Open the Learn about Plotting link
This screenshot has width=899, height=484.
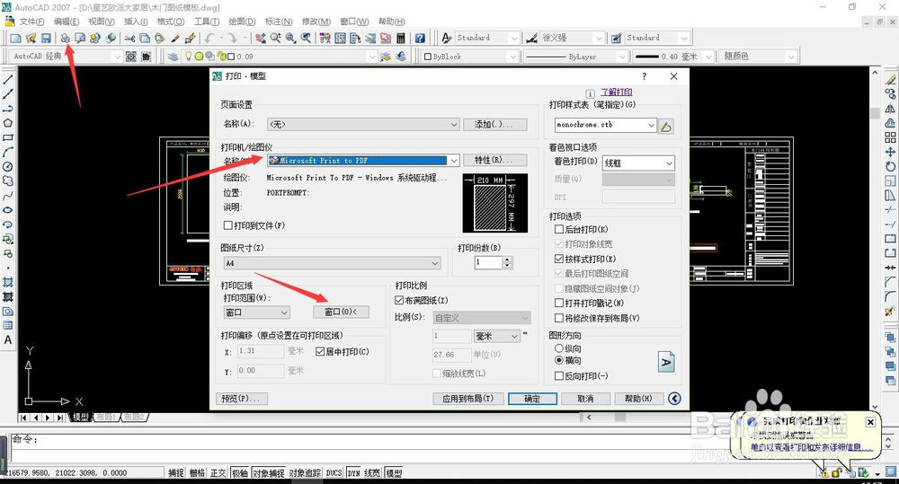pos(617,92)
